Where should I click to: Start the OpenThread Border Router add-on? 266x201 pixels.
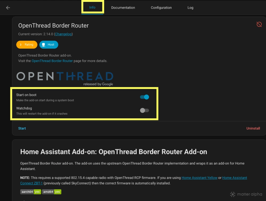(x=22, y=128)
